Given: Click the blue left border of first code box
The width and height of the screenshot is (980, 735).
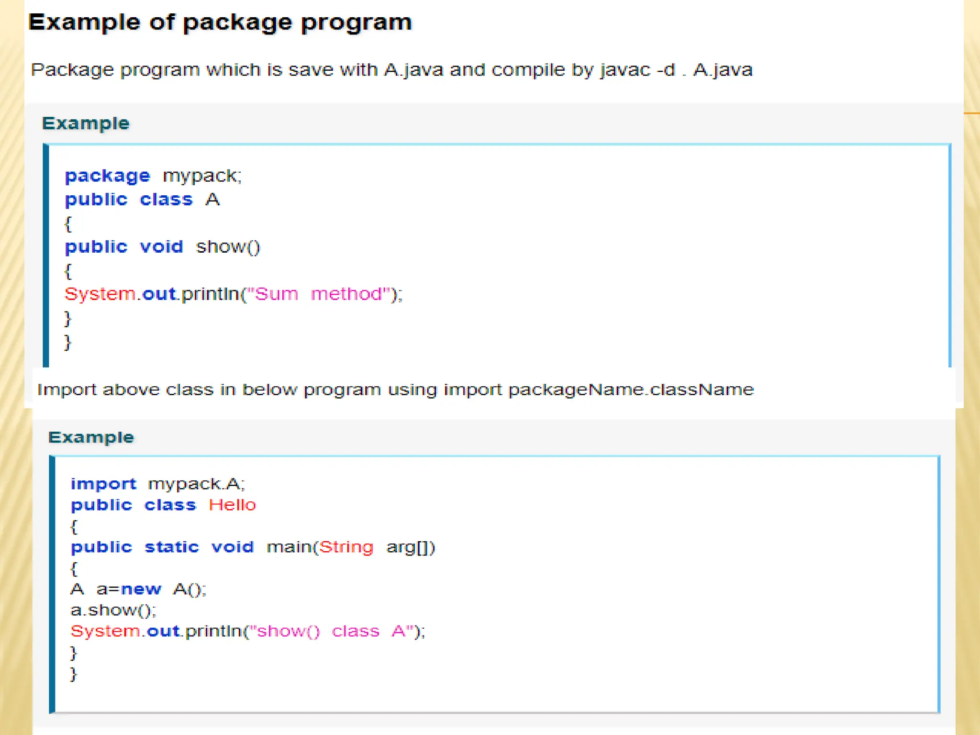Looking at the screenshot, I should tap(46, 256).
